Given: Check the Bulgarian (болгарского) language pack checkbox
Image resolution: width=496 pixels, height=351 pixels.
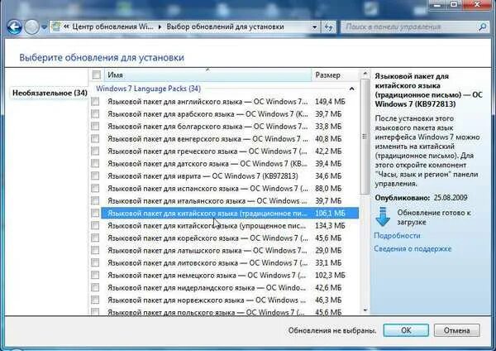Looking at the screenshot, I should pos(95,126).
